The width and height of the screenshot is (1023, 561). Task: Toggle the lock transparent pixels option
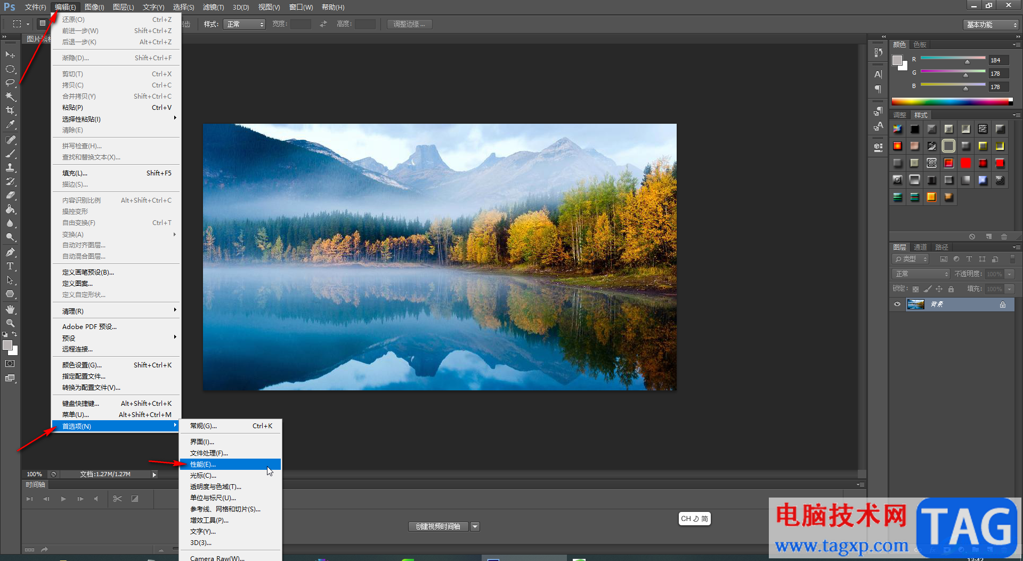915,289
